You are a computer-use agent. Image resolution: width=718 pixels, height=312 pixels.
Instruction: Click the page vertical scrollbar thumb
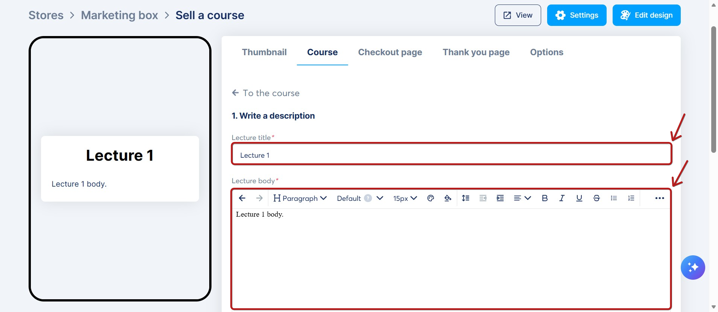pyautogui.click(x=713, y=89)
